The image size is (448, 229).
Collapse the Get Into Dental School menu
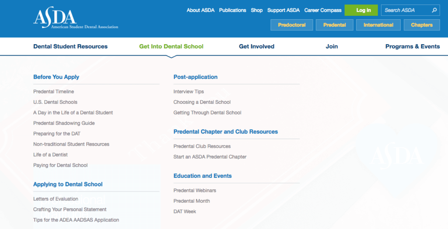[171, 46]
